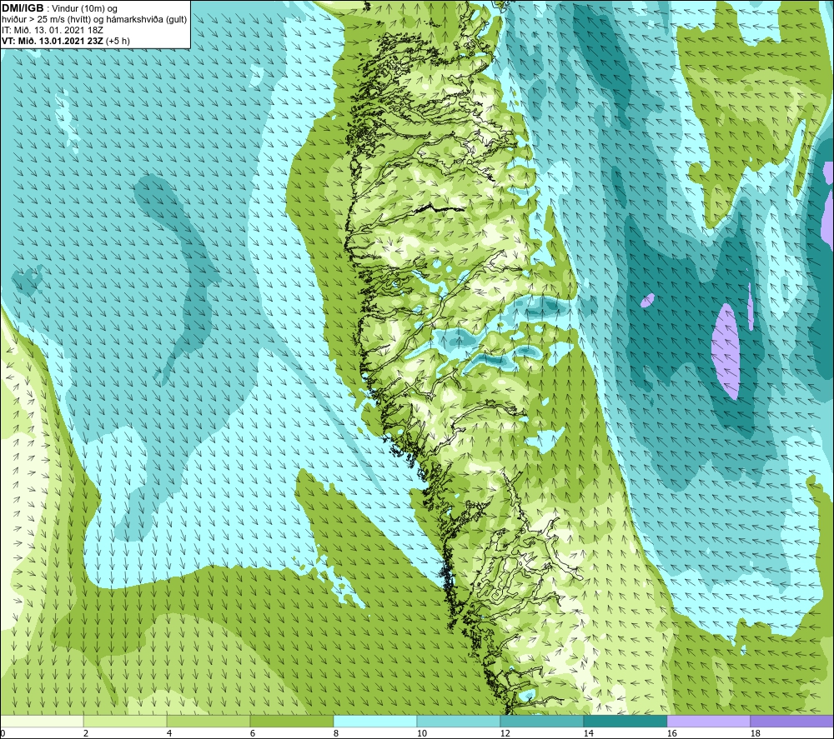Click the scale label '2' under the colorbar
This screenshot has height=739, width=834.
86,733
